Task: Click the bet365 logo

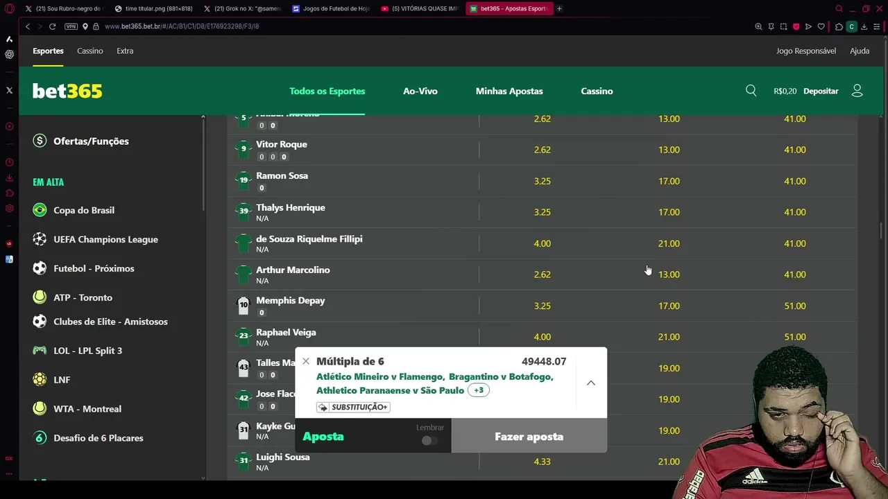Action: pos(67,91)
